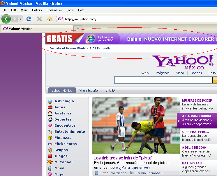Follow the ¿Para qué sirve? link
The height and width of the screenshot is (176, 217).
pyautogui.click(x=135, y=168)
